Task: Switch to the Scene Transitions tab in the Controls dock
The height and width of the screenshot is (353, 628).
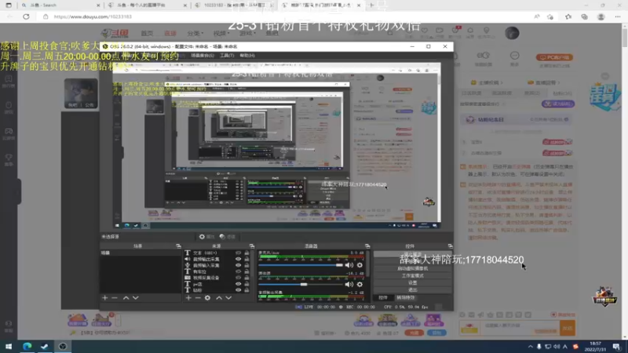Action: click(405, 297)
